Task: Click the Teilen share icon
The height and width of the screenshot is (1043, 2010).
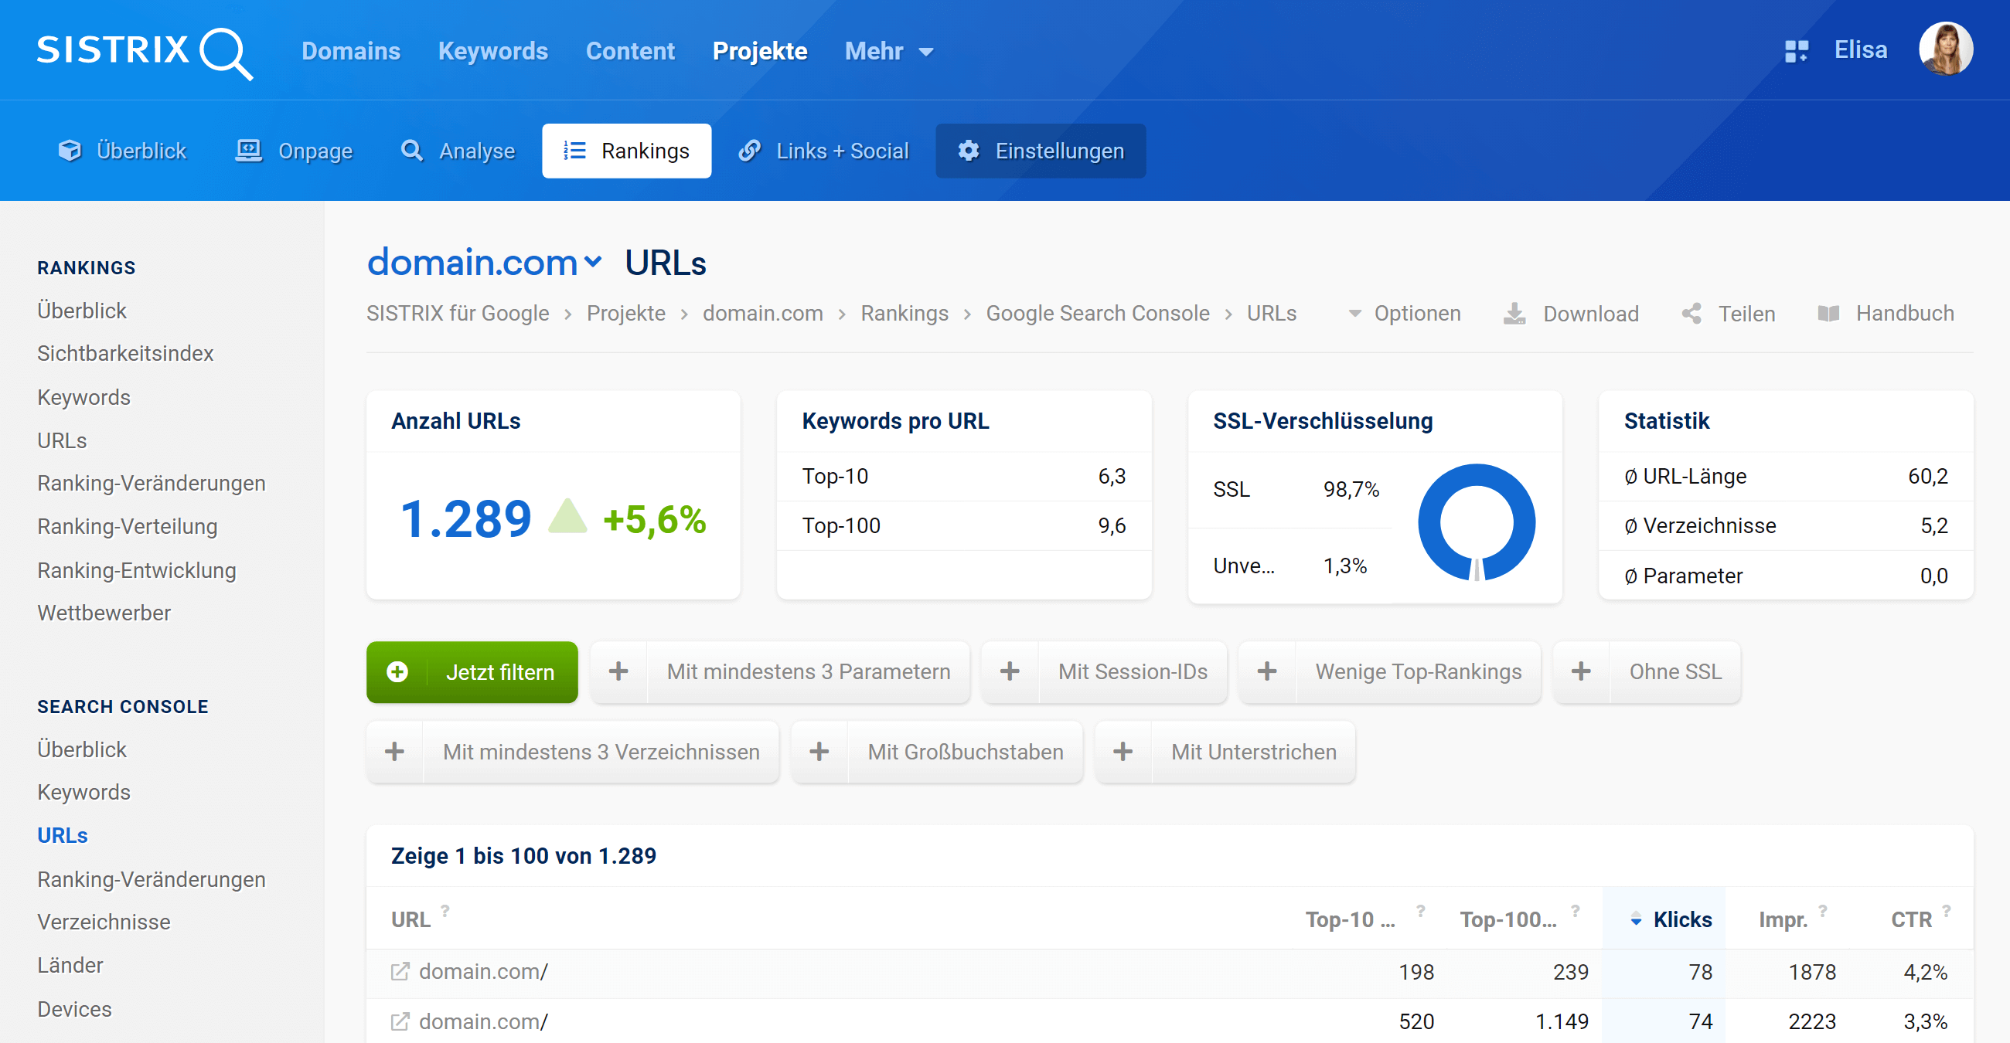Action: pos(1691,314)
